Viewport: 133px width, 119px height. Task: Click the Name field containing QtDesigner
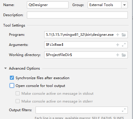48,5
